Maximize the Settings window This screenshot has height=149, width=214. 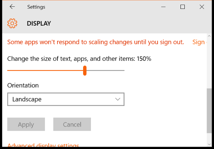[x=183, y=7]
